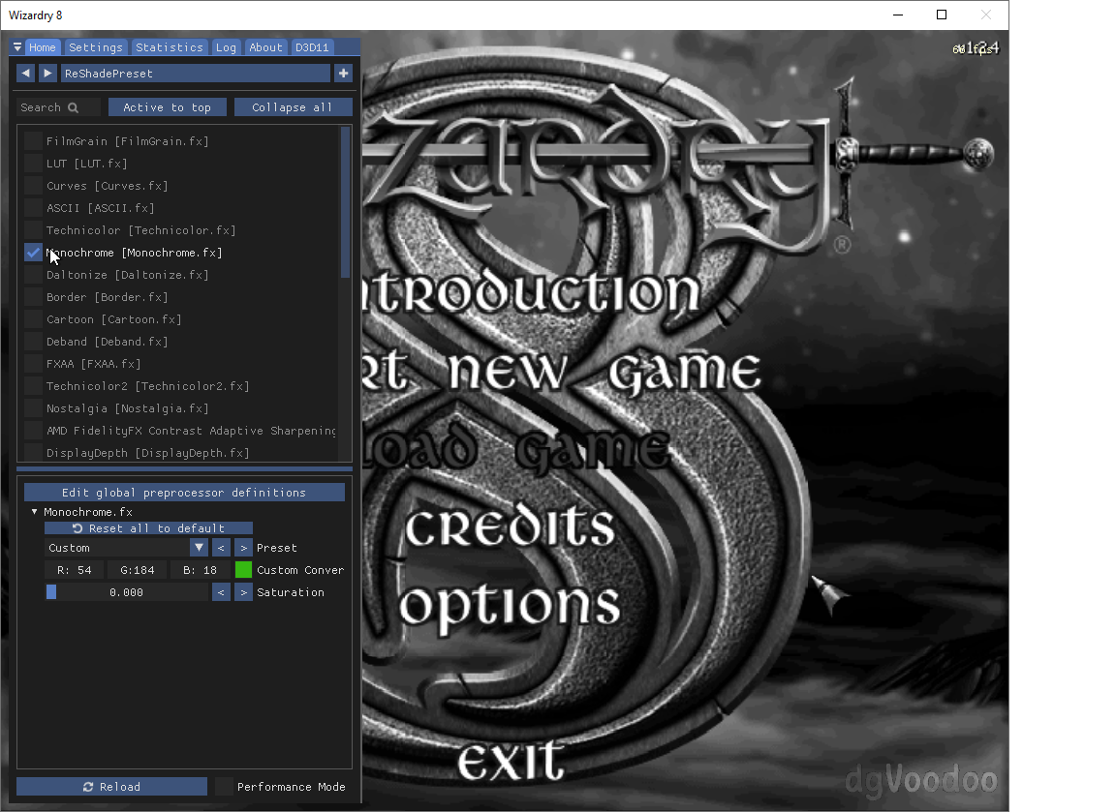Click Load Game in the game menu
Screen dimensions: 1116x812
[x=516, y=448]
